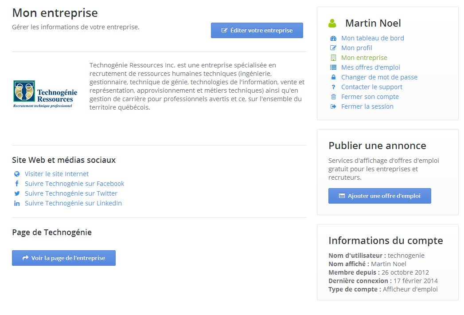Click the Nom affiché value Martin Noel
Image resolution: width=464 pixels, height=315 pixels.
pos(389,264)
